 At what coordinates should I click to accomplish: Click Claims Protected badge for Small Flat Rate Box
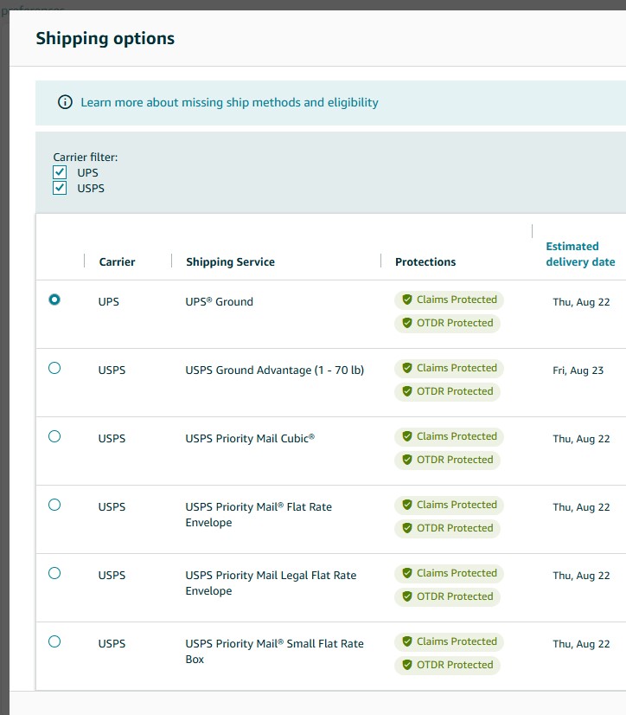pos(449,641)
